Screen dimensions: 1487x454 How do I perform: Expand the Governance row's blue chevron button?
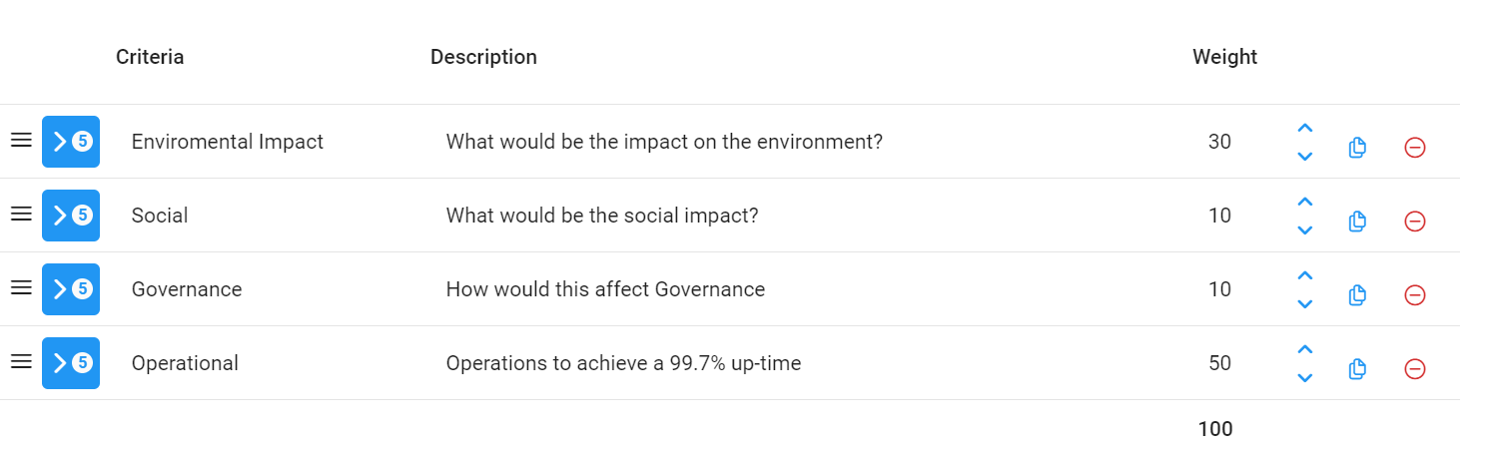[x=71, y=289]
